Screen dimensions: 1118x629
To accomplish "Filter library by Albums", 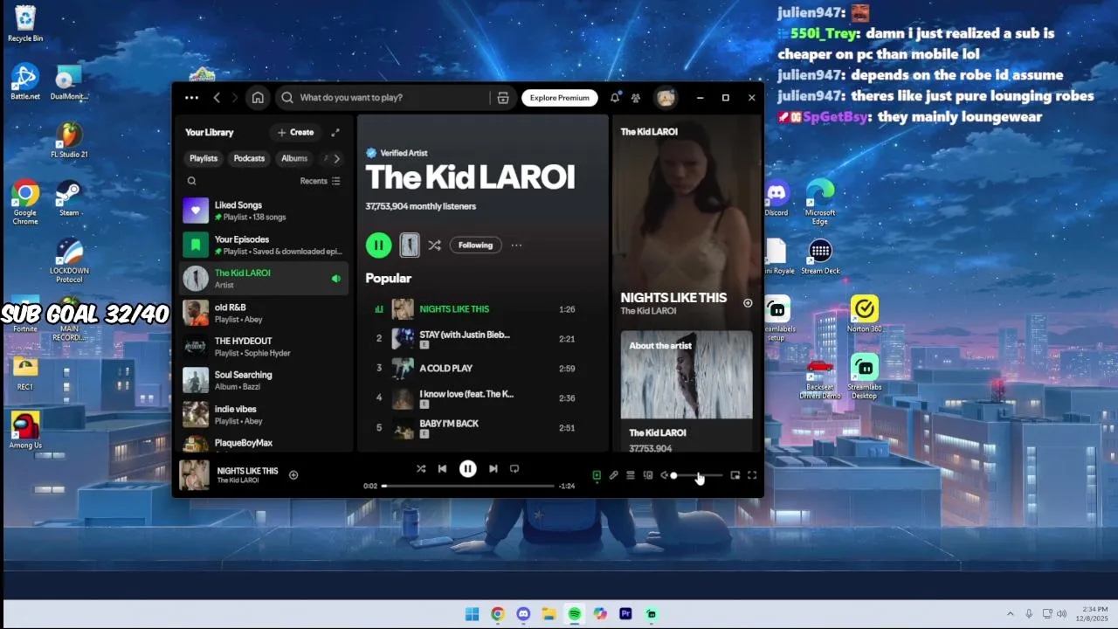I will [x=294, y=158].
